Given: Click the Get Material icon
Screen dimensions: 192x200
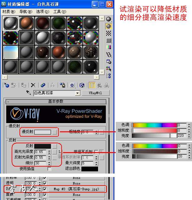Looking at the screenshot, I should pyautogui.click(x=7, y=85).
